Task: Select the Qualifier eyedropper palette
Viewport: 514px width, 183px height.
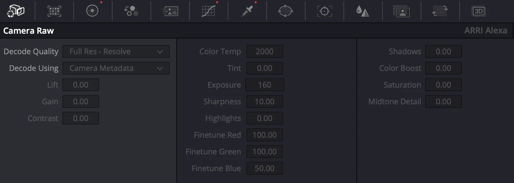Action: tap(247, 11)
